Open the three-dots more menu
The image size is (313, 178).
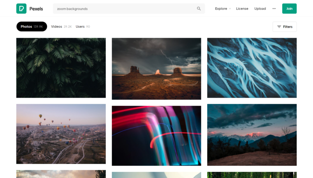tap(274, 9)
